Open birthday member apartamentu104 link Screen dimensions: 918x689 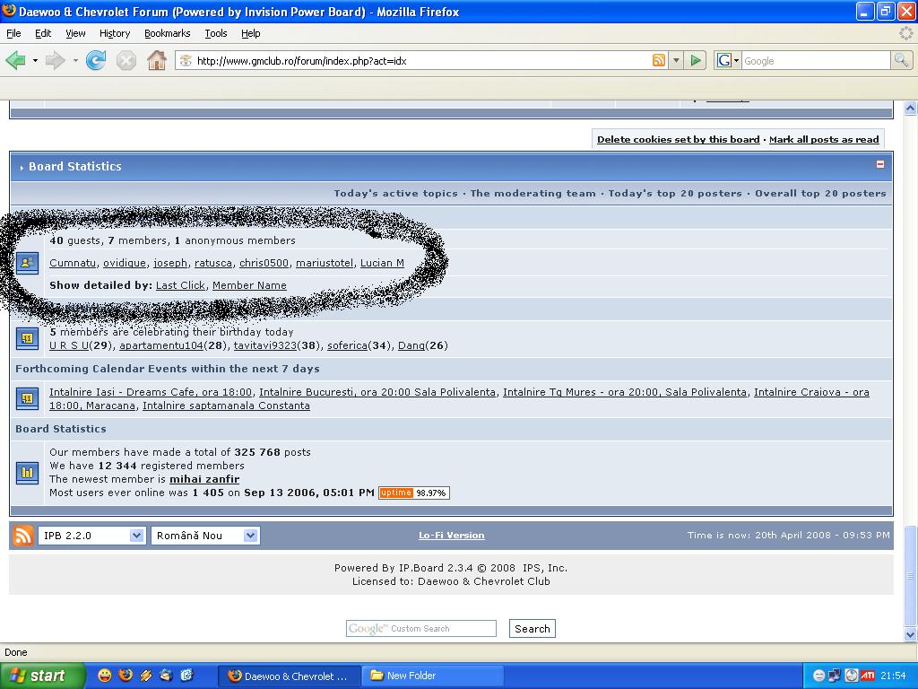tap(161, 345)
